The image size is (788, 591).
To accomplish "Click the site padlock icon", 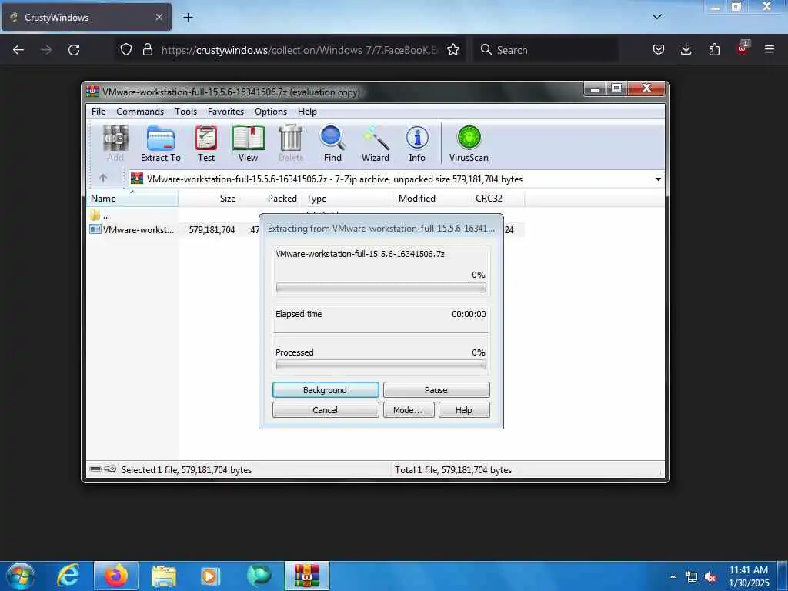I will [147, 50].
